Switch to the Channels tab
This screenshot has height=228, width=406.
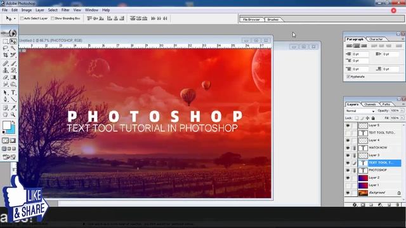(x=370, y=104)
